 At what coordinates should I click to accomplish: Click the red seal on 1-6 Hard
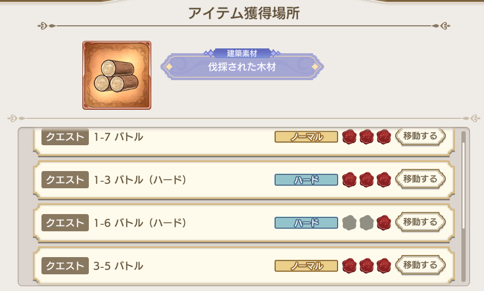(x=383, y=222)
